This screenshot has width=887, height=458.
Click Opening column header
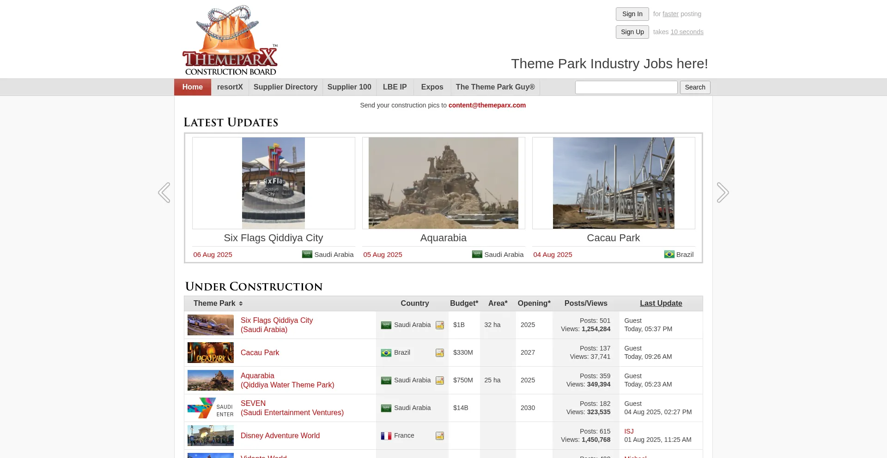(534, 303)
